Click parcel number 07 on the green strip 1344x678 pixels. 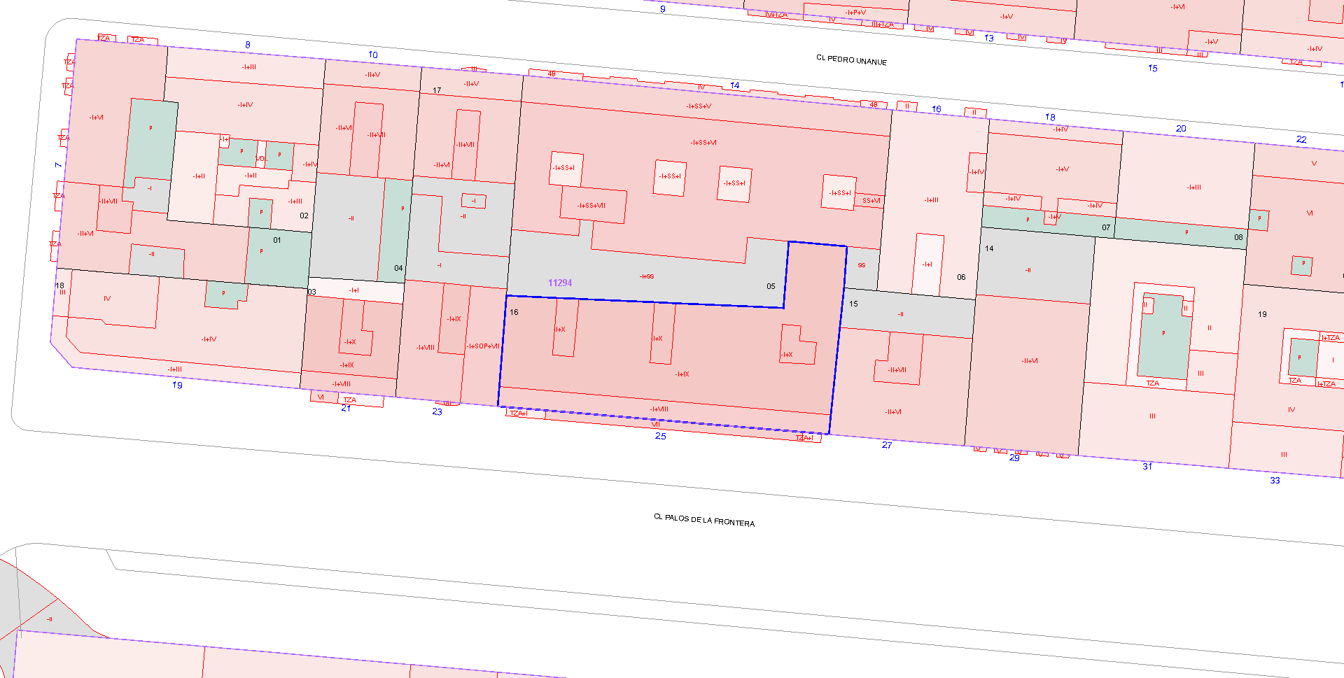click(x=1106, y=227)
